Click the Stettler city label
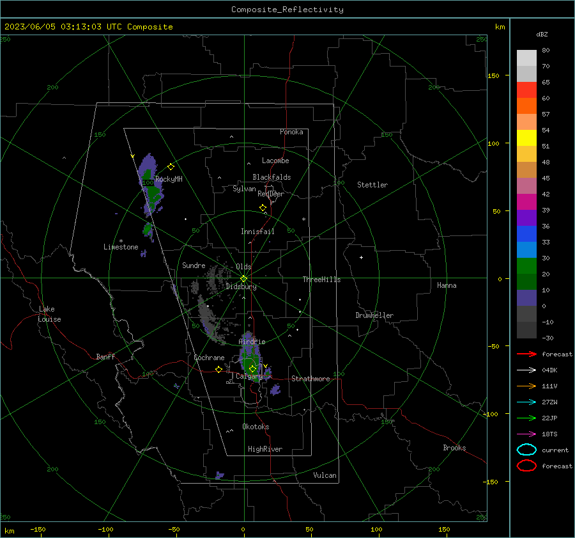This screenshot has height=538, width=575. click(372, 185)
